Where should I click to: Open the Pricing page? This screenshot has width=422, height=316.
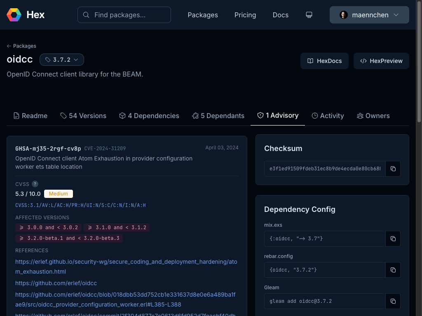(245, 15)
